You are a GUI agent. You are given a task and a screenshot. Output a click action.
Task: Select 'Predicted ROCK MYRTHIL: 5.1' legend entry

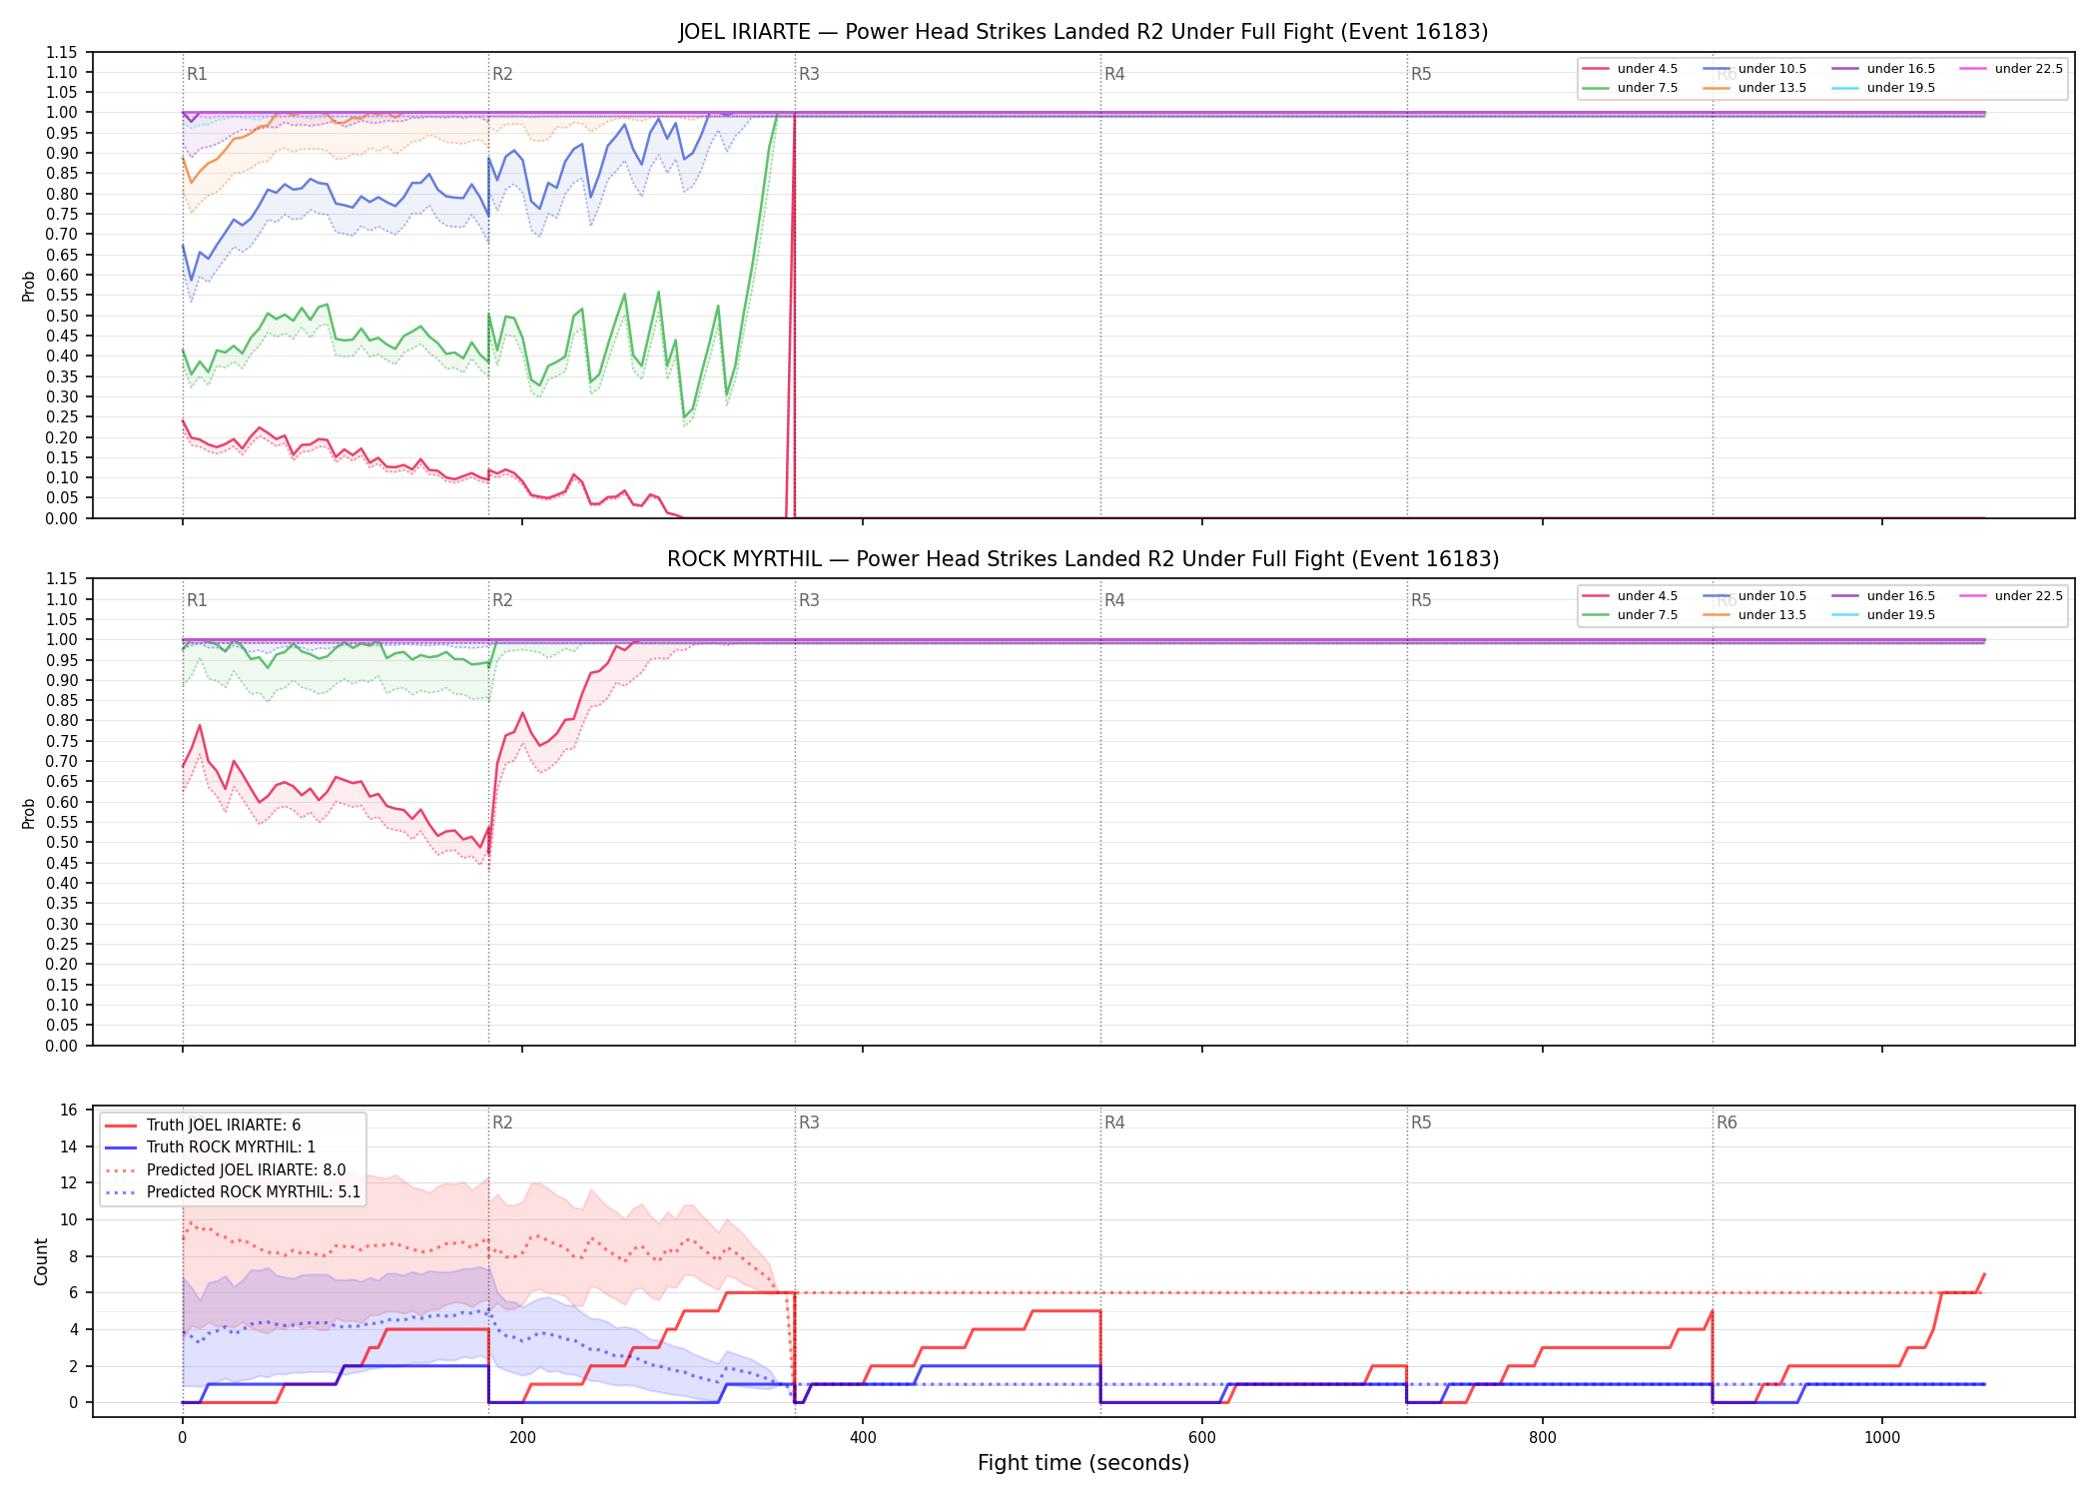[x=233, y=1192]
